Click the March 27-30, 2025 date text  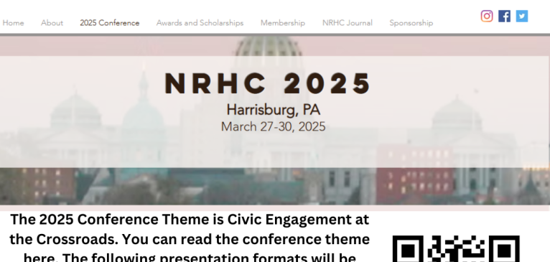click(274, 126)
